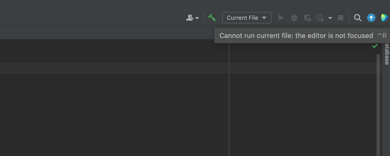Click the green inspection checkmark in the editor
Image resolution: width=390 pixels, height=156 pixels.
pos(375,46)
